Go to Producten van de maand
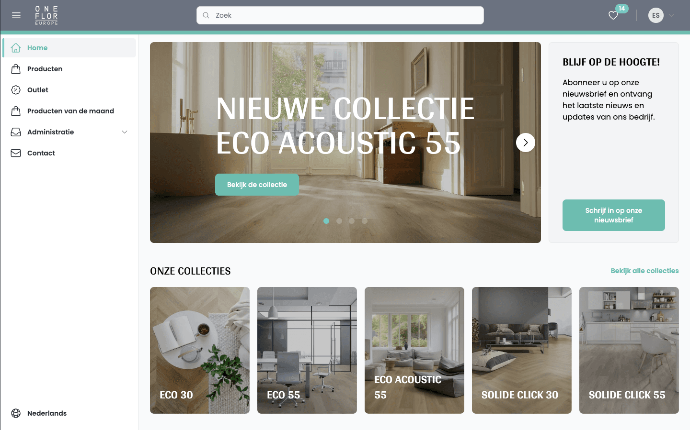This screenshot has height=430, width=690. tap(70, 111)
